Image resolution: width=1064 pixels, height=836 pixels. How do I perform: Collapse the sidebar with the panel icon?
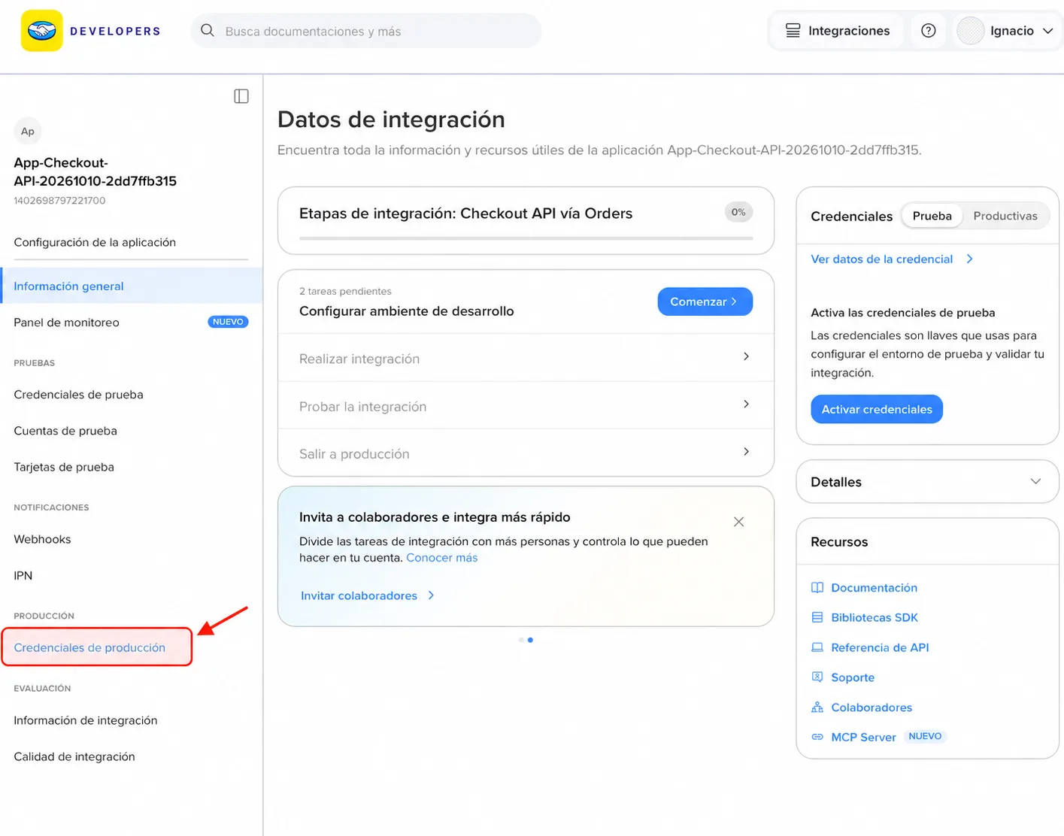241,96
